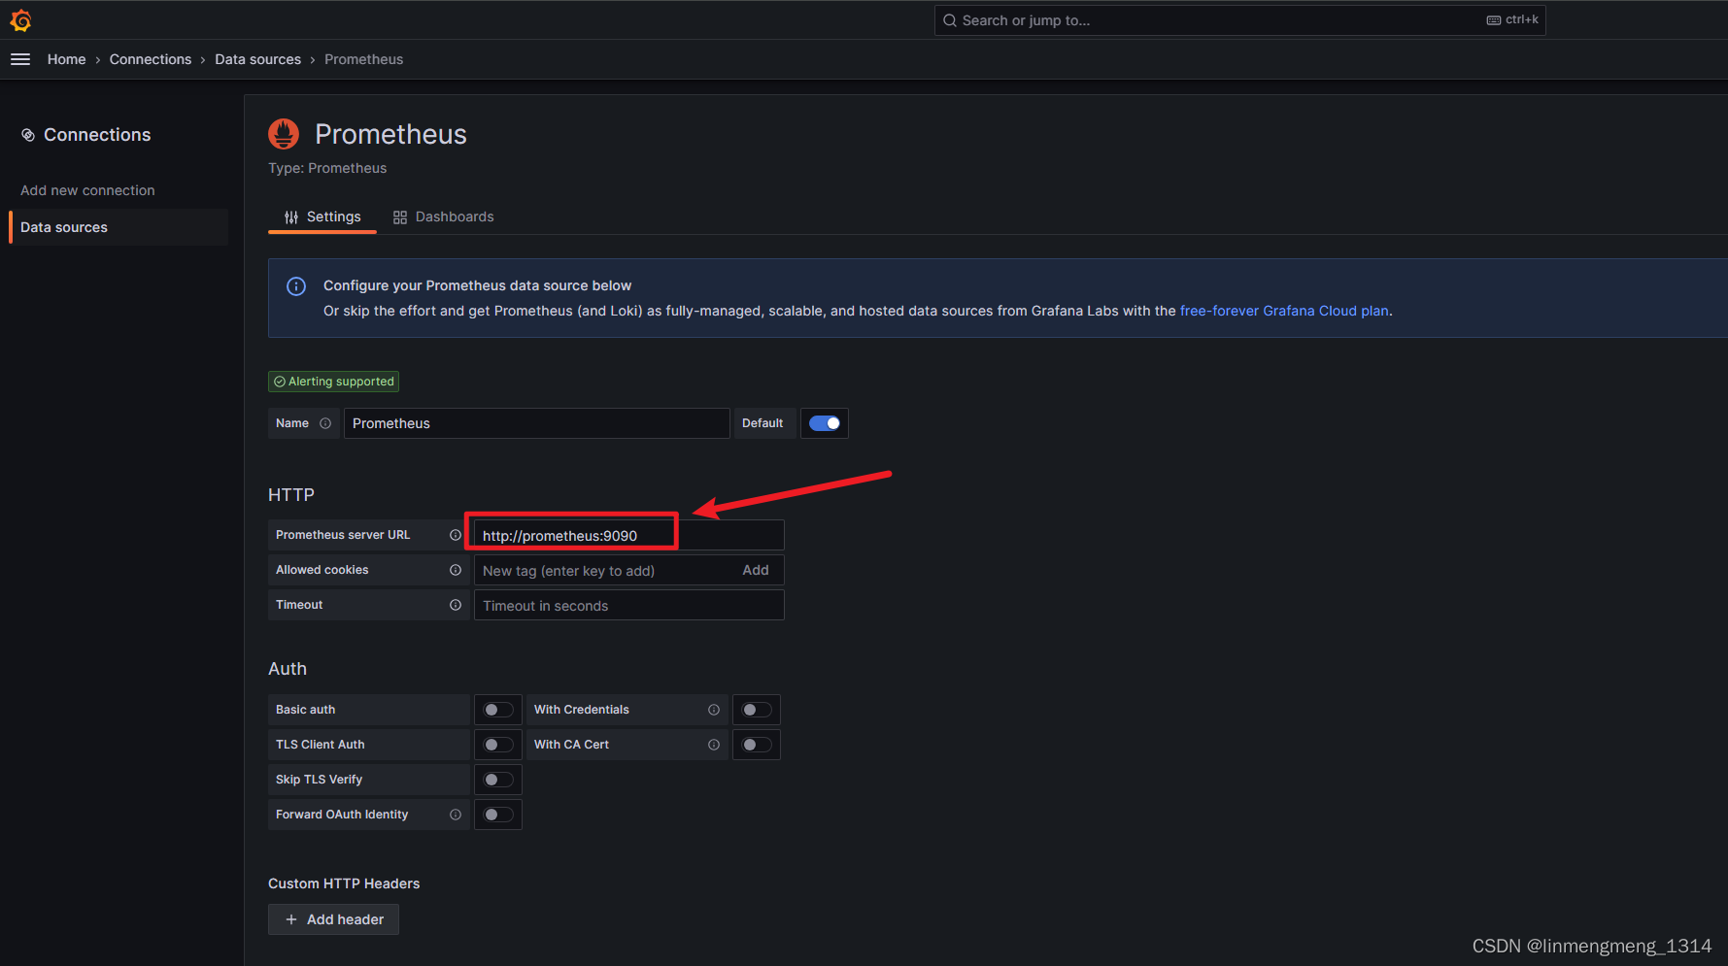Image resolution: width=1728 pixels, height=966 pixels.
Task: Go to Data sources breadcrumb
Action: point(257,59)
